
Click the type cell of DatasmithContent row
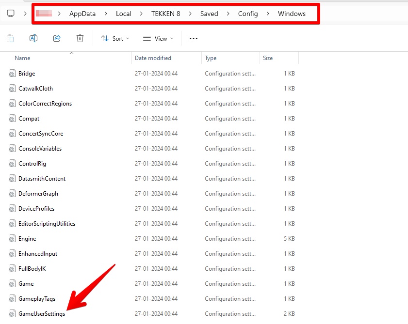(x=230, y=179)
